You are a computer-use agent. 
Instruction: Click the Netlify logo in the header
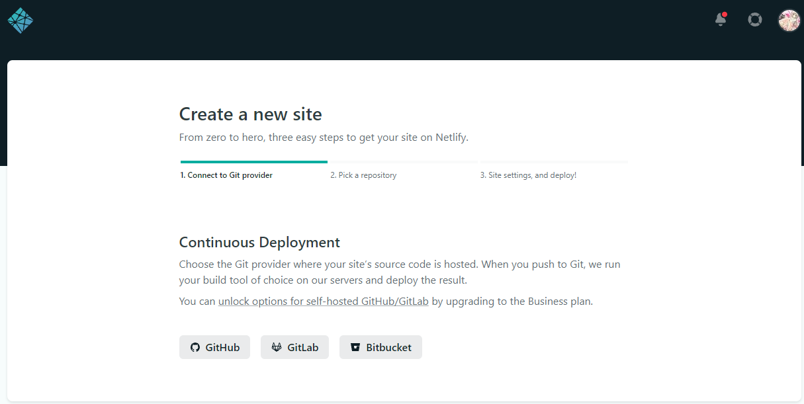[x=20, y=20]
